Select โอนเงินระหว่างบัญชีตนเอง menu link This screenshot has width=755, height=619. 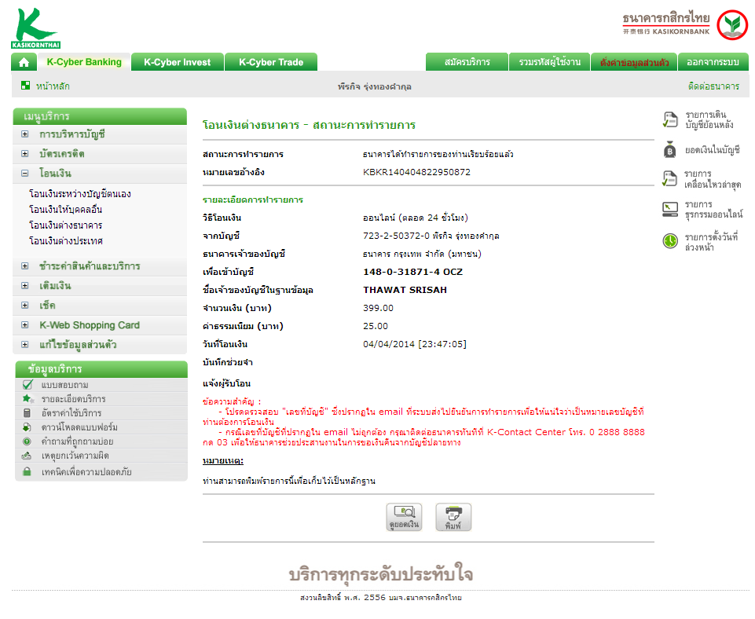point(80,194)
